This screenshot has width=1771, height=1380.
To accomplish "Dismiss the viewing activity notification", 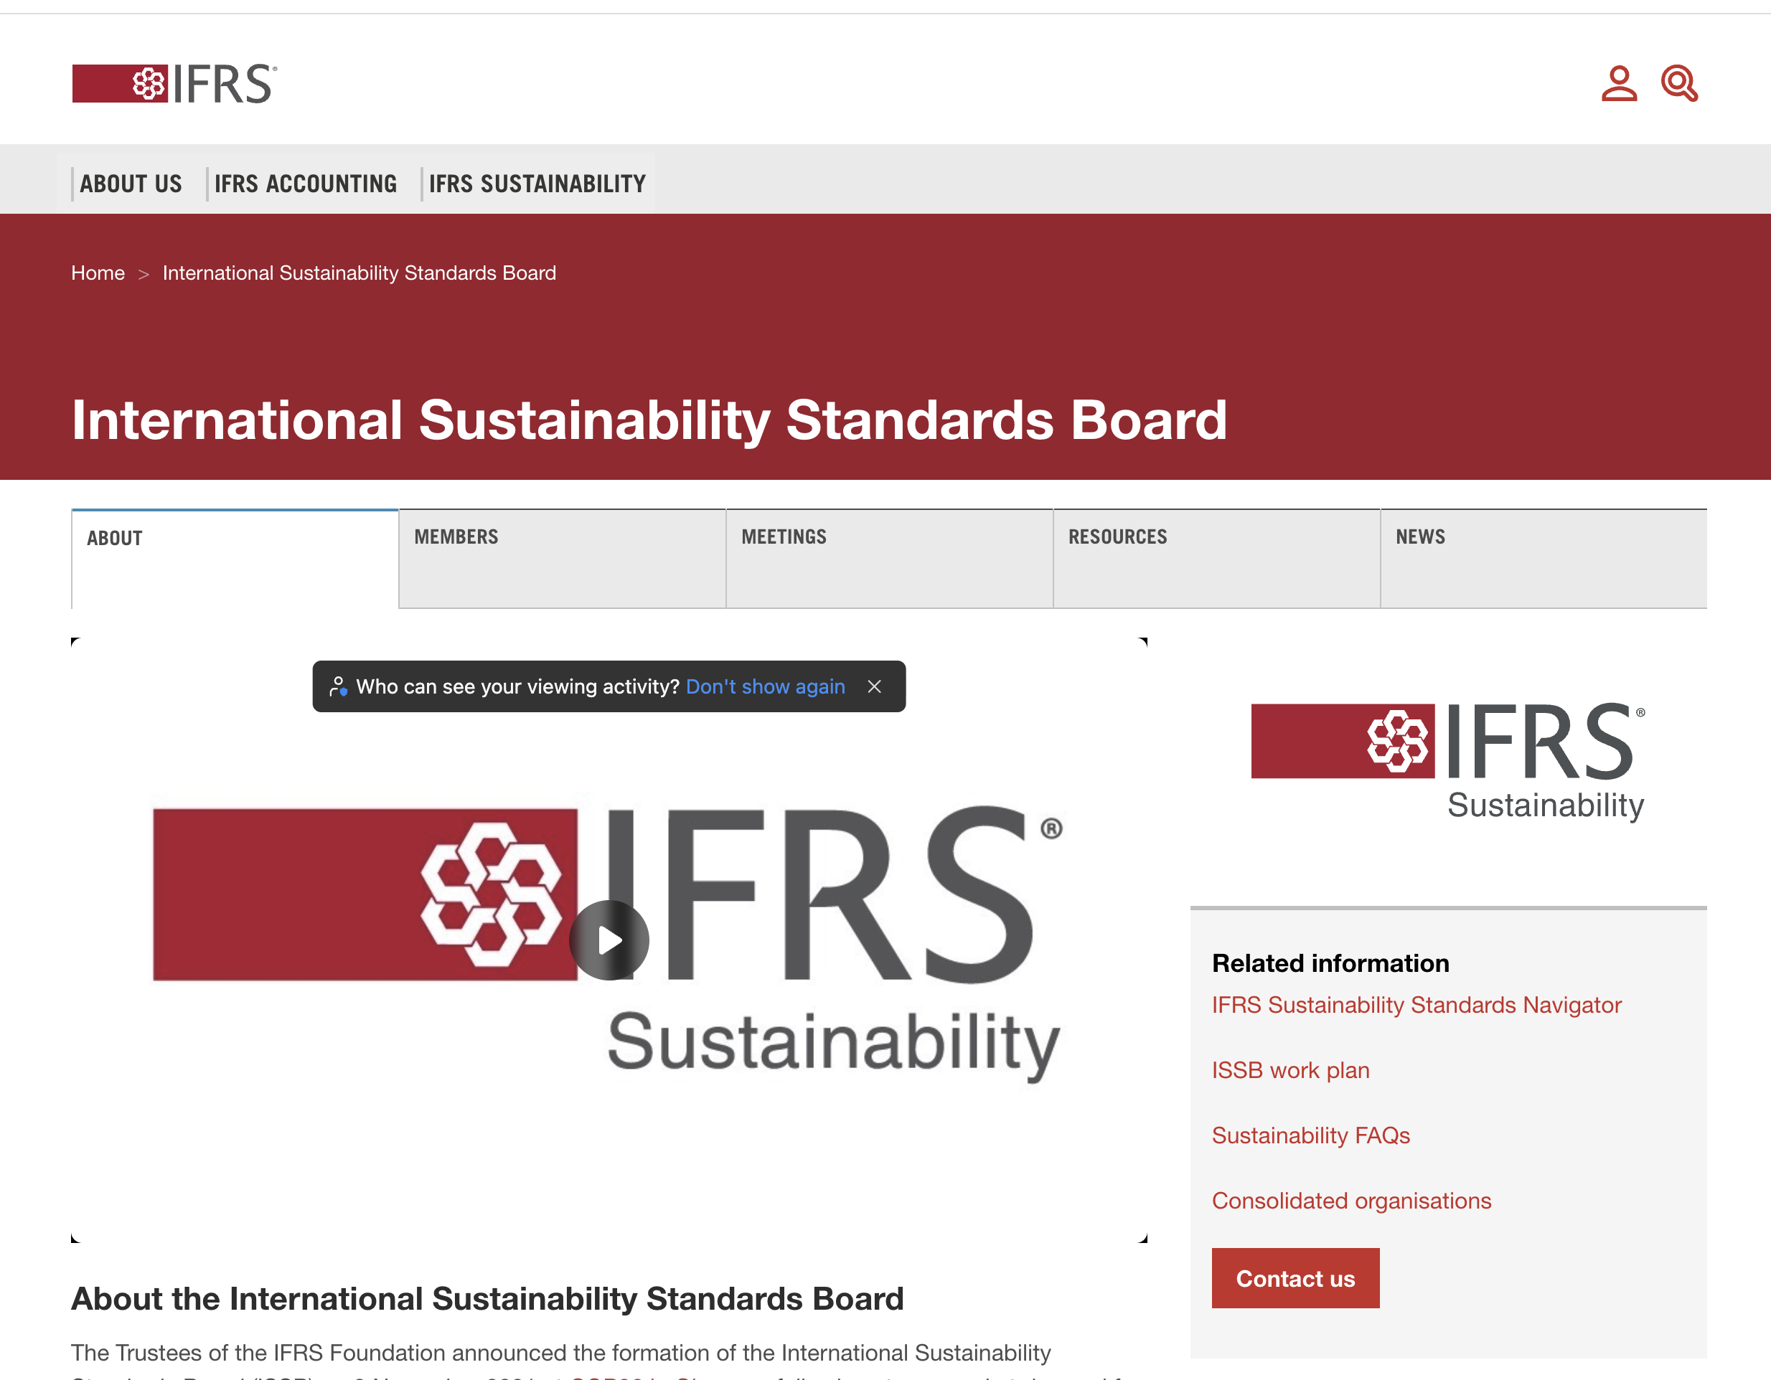I will click(x=874, y=686).
